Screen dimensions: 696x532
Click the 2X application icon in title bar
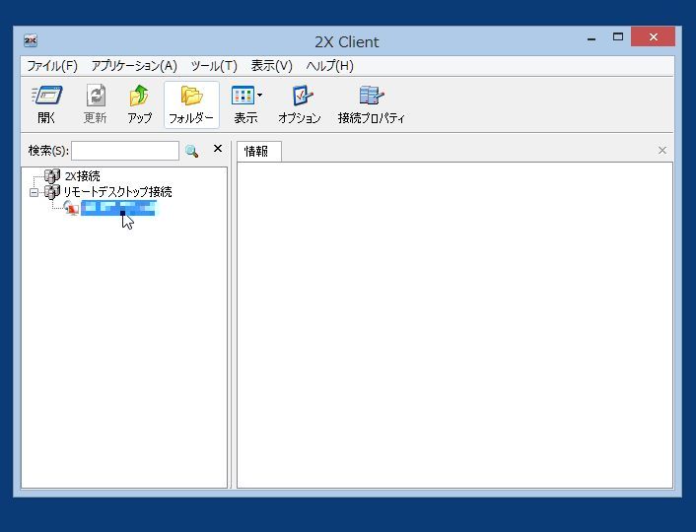(31, 40)
